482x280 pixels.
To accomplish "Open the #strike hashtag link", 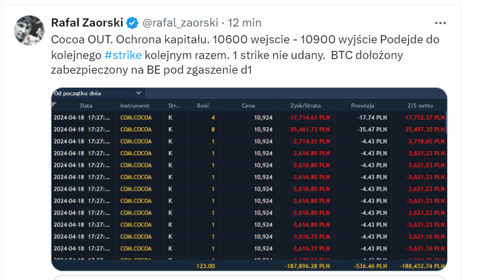I will pyautogui.click(x=123, y=55).
